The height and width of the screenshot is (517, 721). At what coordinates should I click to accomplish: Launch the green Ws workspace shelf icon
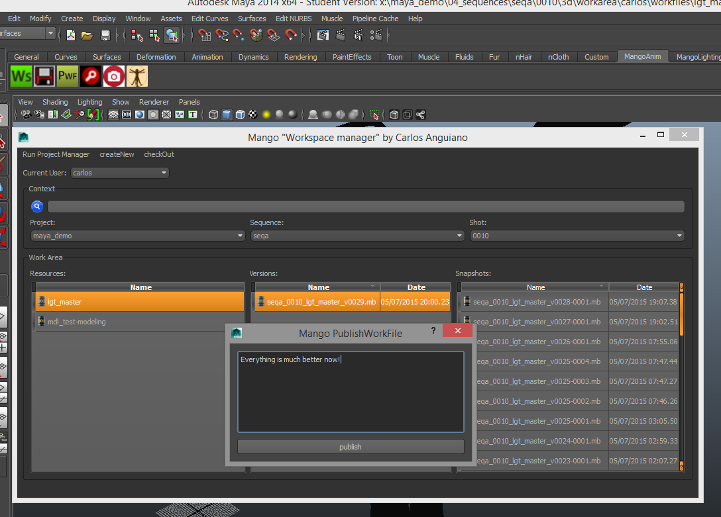(x=21, y=76)
